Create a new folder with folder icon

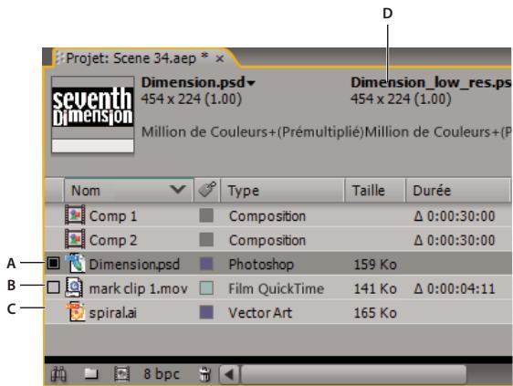[91, 373]
